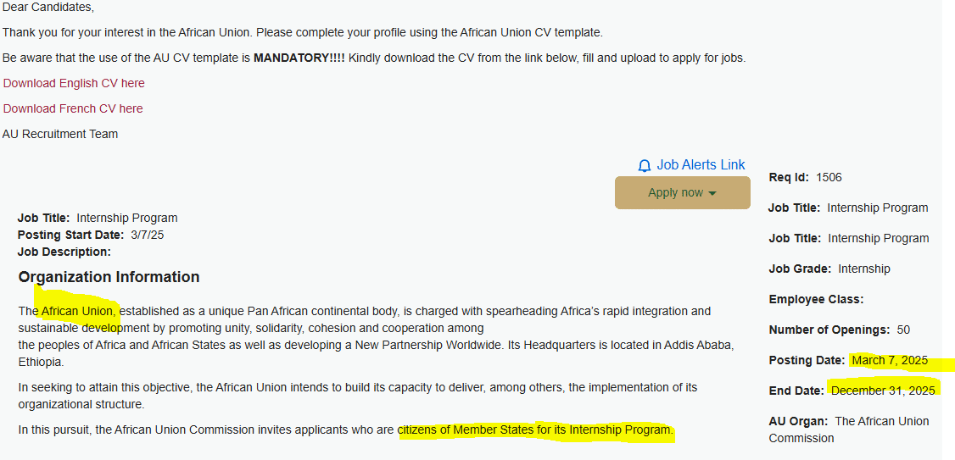
Task: Click the highlighted December 31, 2025 end date
Action: (x=883, y=391)
